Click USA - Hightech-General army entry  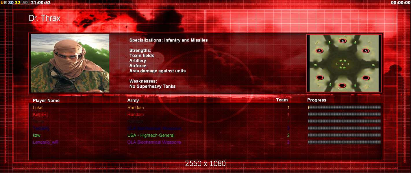(151, 135)
